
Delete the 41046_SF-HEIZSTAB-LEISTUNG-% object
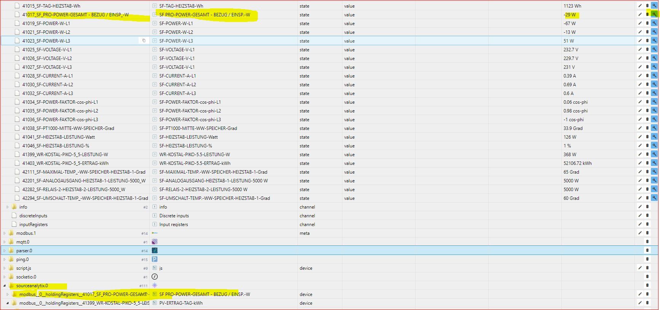point(647,146)
